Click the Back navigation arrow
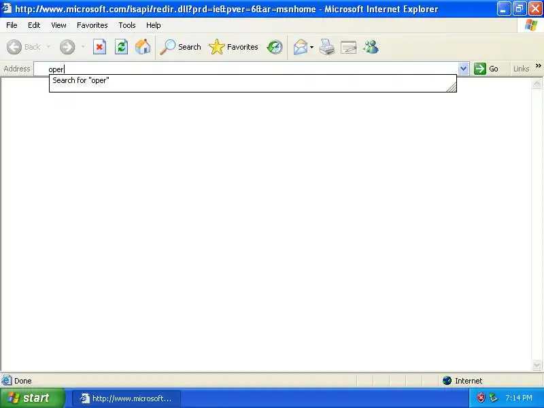 click(14, 47)
